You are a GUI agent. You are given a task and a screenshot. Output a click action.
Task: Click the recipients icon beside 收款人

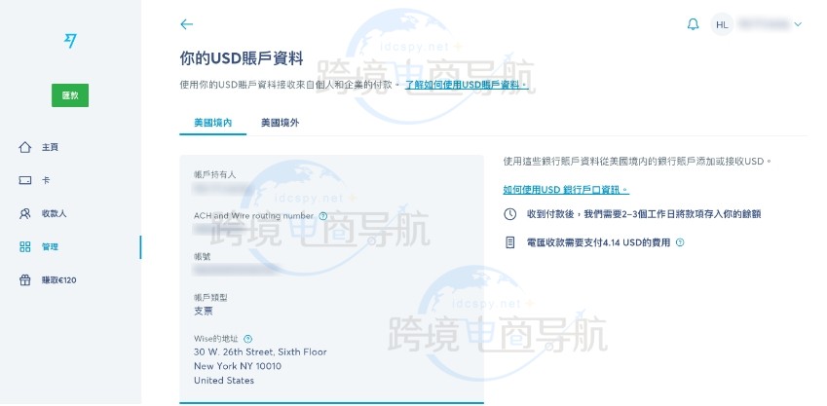pos(24,213)
